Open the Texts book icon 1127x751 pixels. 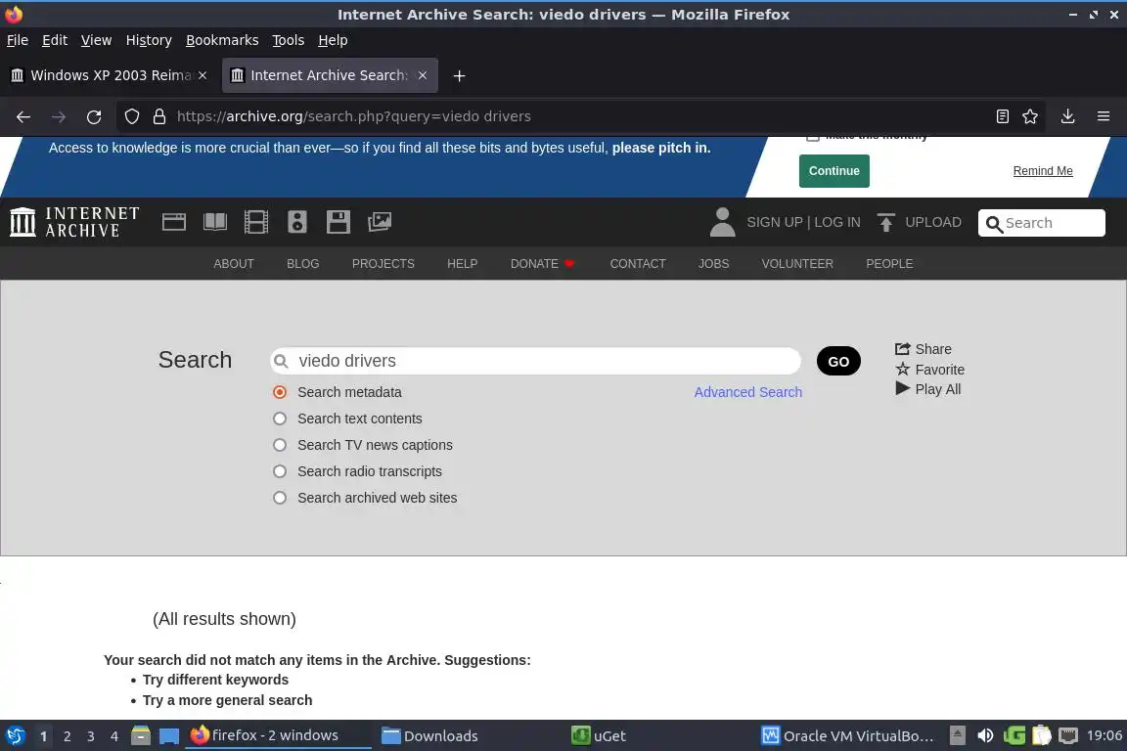click(215, 222)
